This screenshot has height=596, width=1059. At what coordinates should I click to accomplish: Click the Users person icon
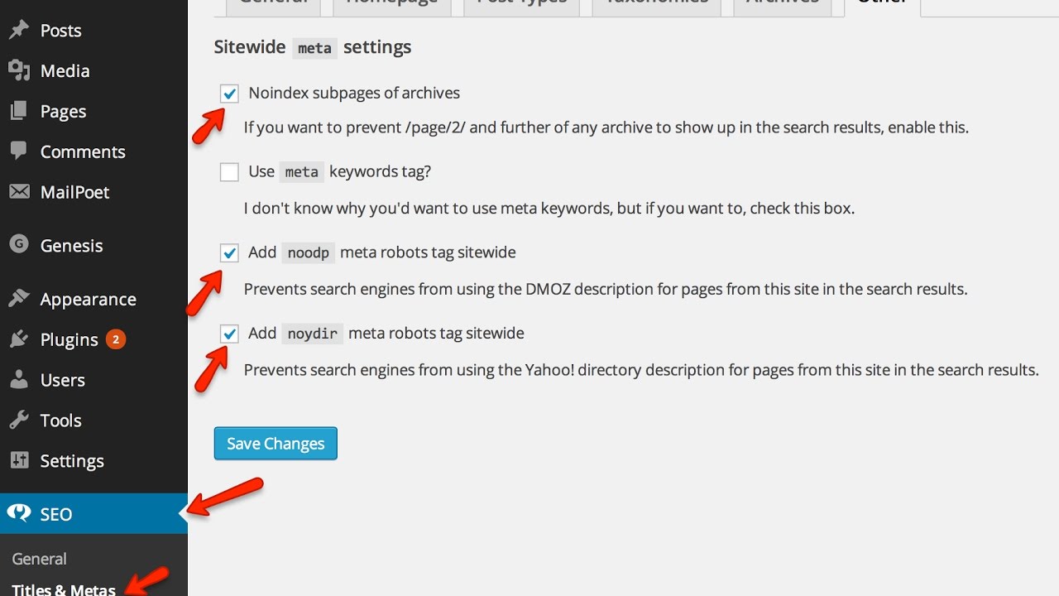[18, 380]
